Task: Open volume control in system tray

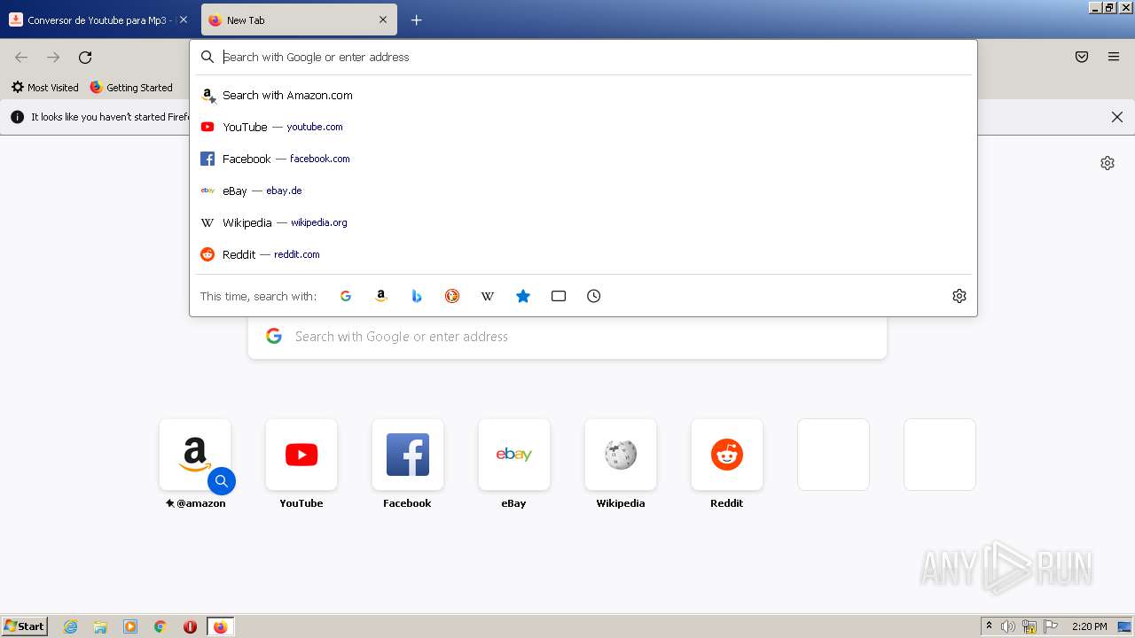Action: click(1008, 626)
